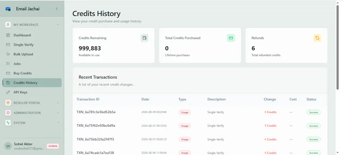Open the Dashboard page
The image size is (343, 155).
pos(32,35)
